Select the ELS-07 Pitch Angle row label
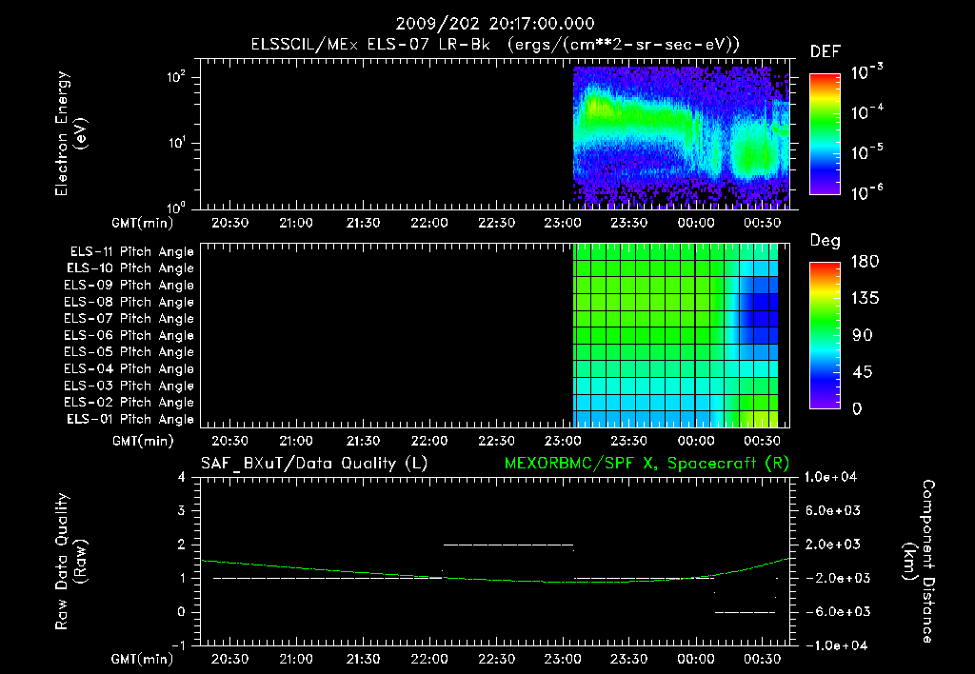The image size is (975, 674). click(129, 319)
